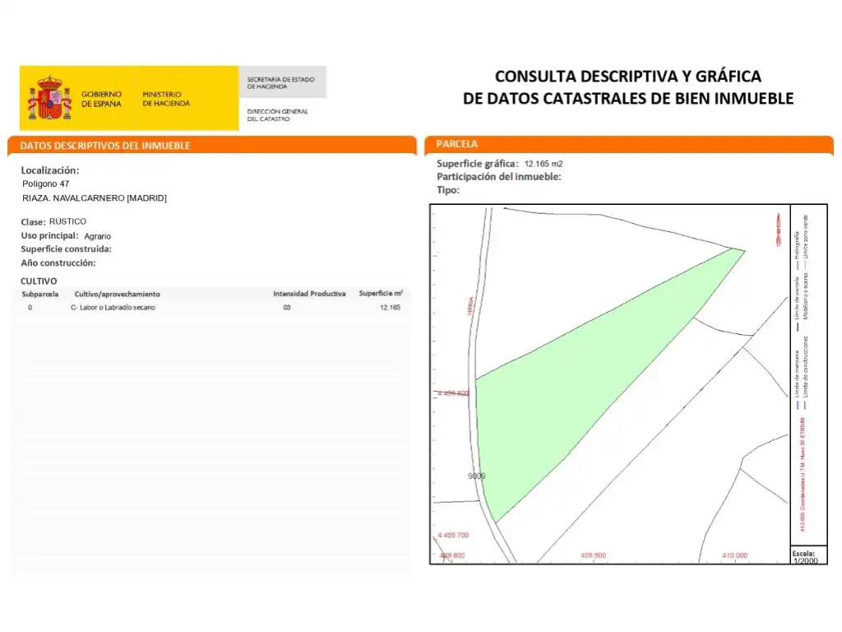Click the 'DATOS DESCRIPTIVOS DEL INMUEBLE' header
This screenshot has width=842, height=632.
[105, 146]
